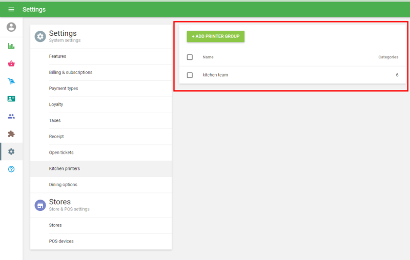Image resolution: width=410 pixels, height=260 pixels.
Task: Open the Employees ID badge icon
Action: coord(11,99)
